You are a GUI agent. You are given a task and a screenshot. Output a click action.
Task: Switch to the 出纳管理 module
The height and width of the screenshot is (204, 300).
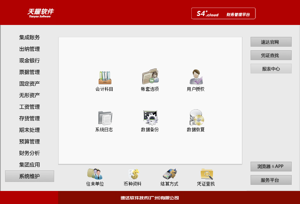pos(30,49)
